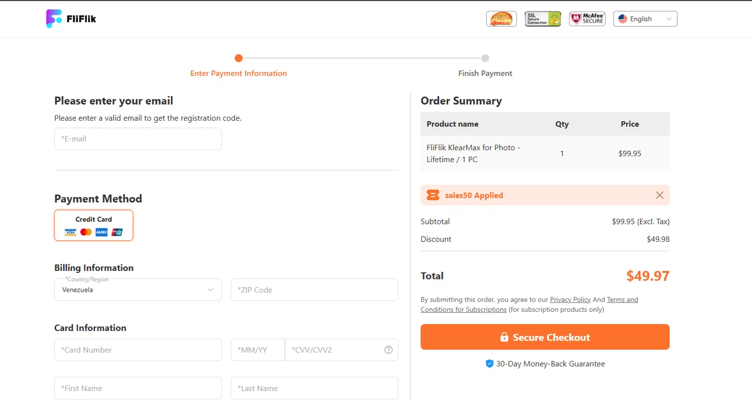This screenshot has height=400, width=752.
Task: Open the Country/Region dropdown showing Venezuela
Action: [138, 290]
